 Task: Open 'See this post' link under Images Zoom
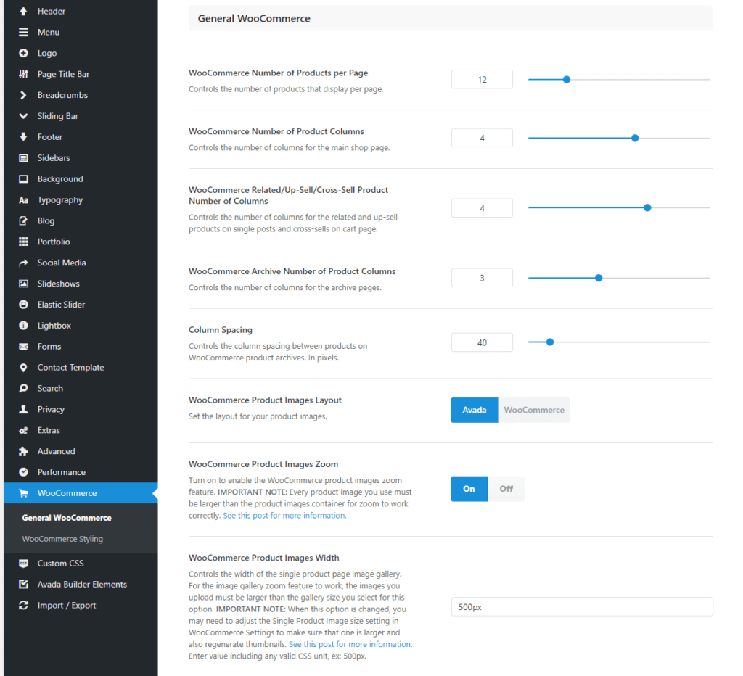click(x=284, y=516)
